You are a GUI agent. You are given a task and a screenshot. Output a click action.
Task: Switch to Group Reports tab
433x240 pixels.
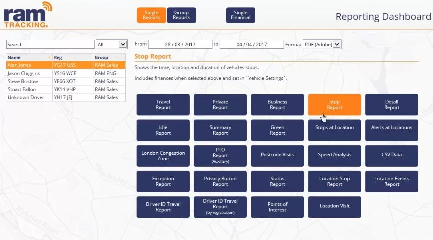pyautogui.click(x=181, y=15)
